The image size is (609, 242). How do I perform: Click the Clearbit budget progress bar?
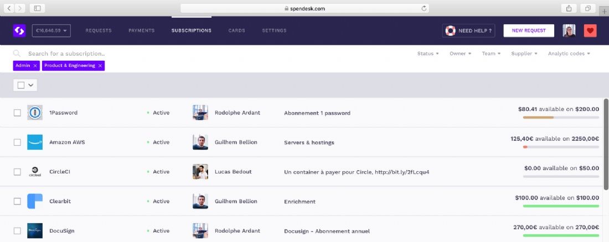coord(561,206)
